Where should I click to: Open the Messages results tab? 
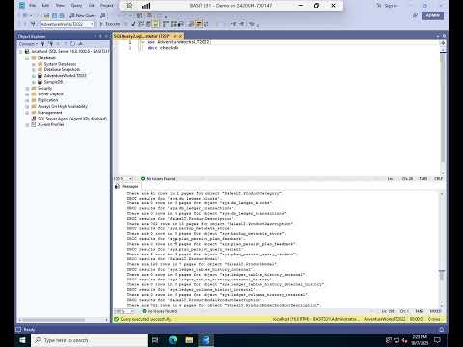coord(127,186)
